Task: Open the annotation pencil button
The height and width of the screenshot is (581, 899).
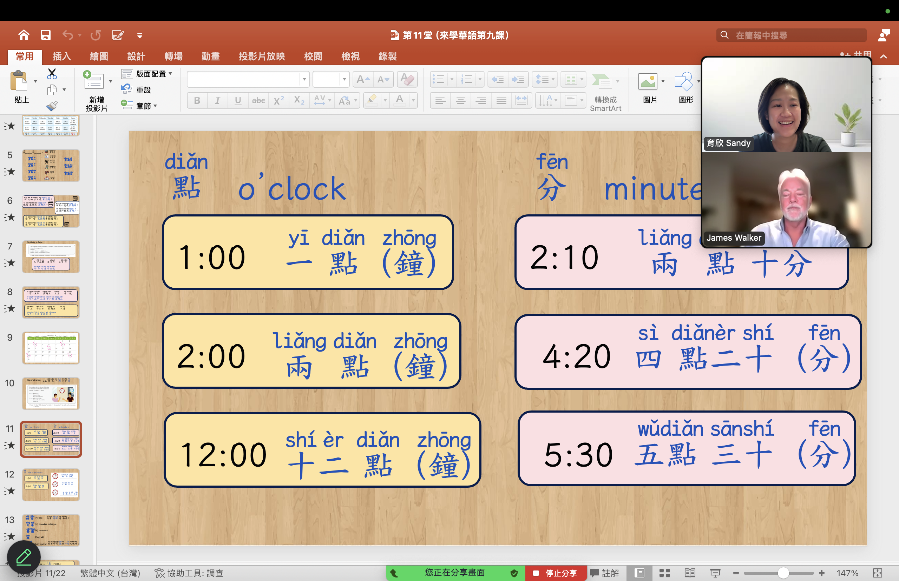Action: point(24,557)
